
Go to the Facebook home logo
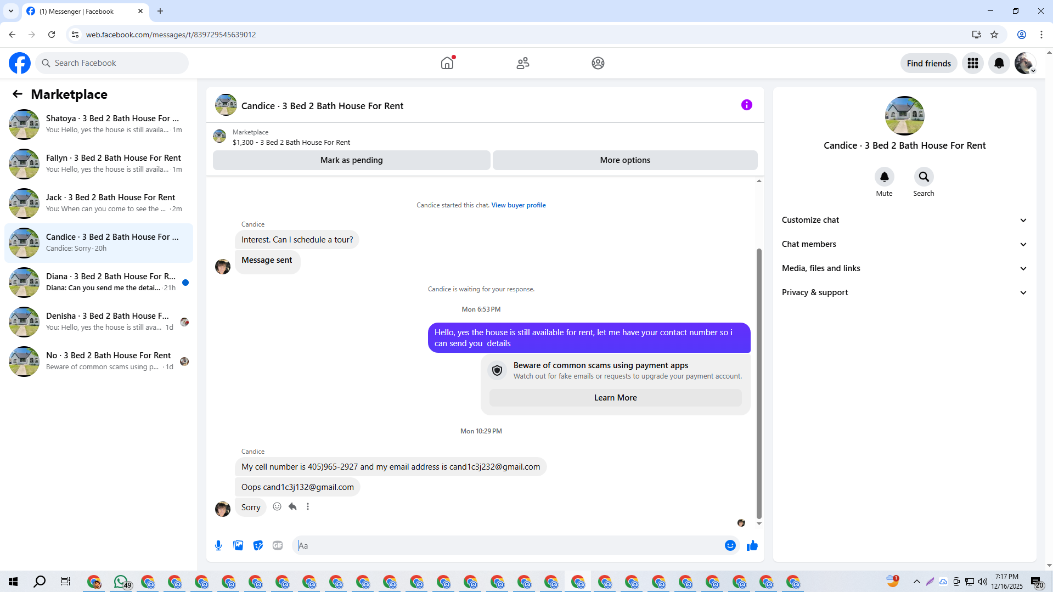click(20, 63)
